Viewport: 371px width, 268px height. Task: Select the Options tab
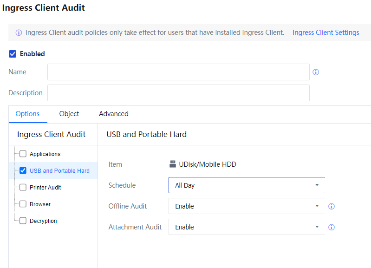point(27,114)
